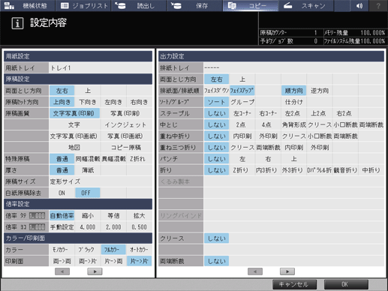The width and height of the screenshot is (388, 291).
Task: Select the 保存 store tab
Action: tap(194, 5)
